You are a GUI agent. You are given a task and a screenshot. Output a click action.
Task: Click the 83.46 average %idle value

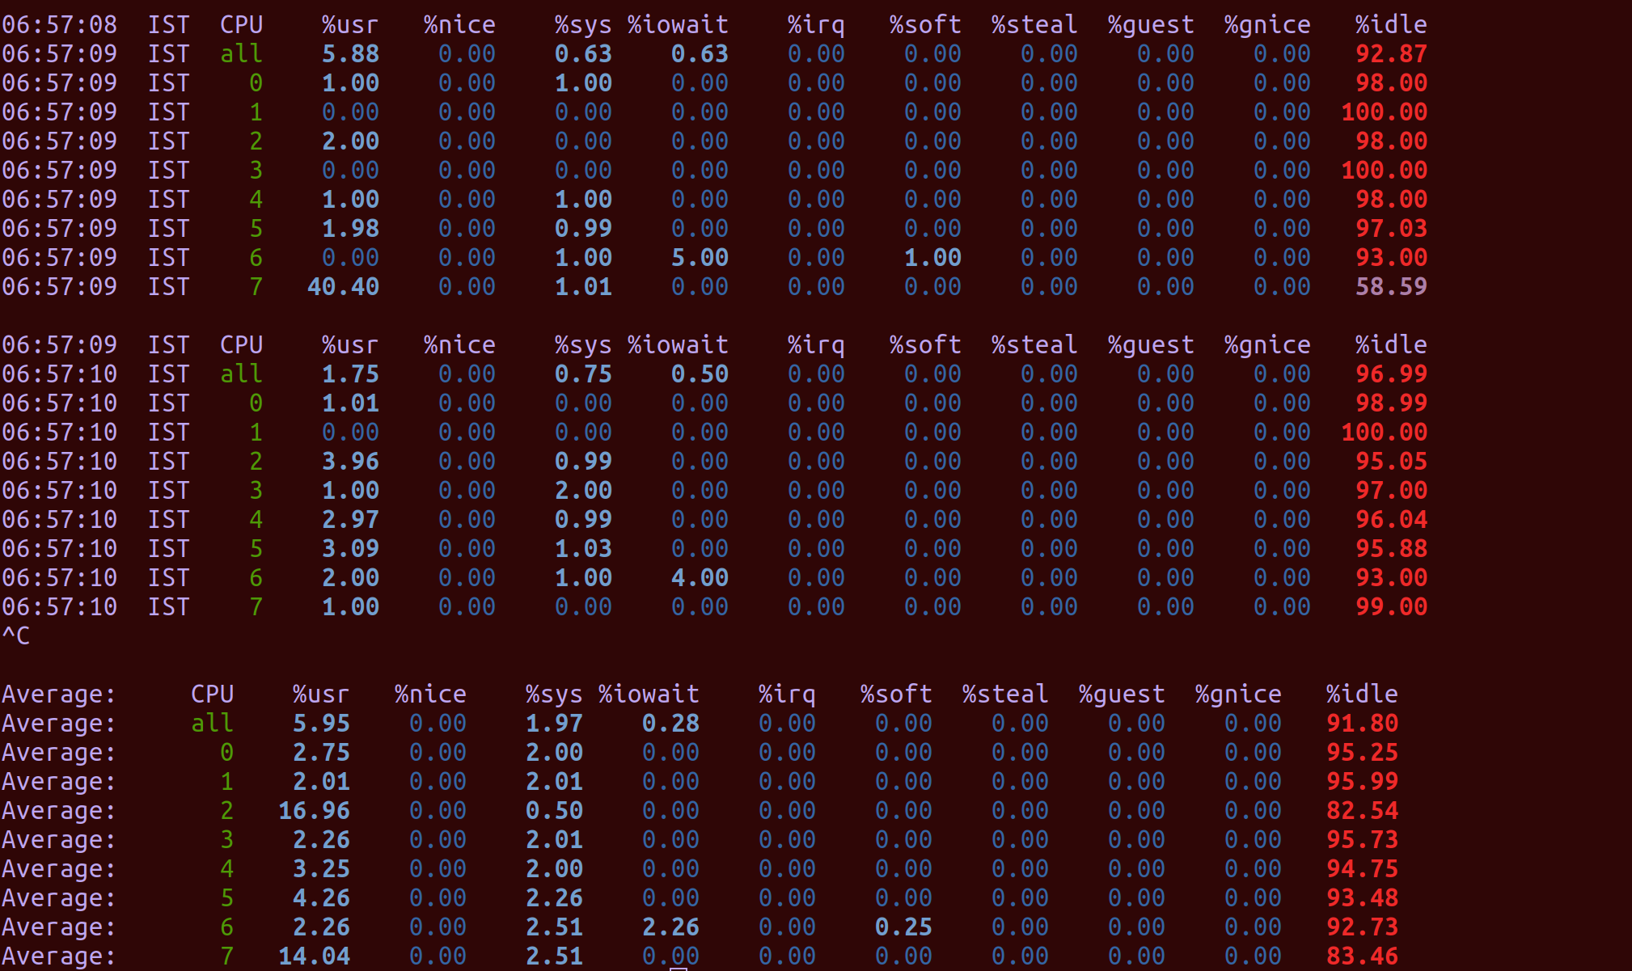[1362, 956]
